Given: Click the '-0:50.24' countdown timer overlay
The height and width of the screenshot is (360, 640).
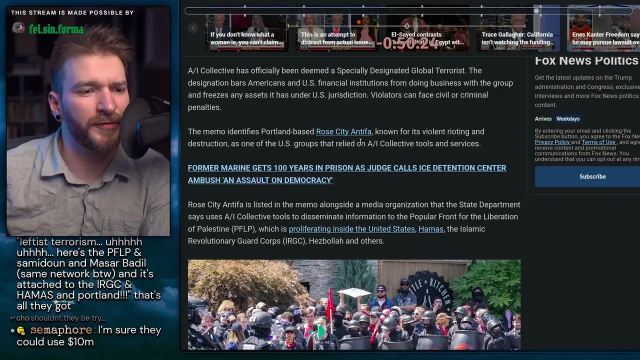Looking at the screenshot, I should [407, 43].
